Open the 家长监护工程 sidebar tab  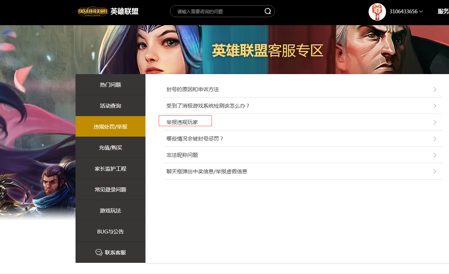[x=111, y=168]
